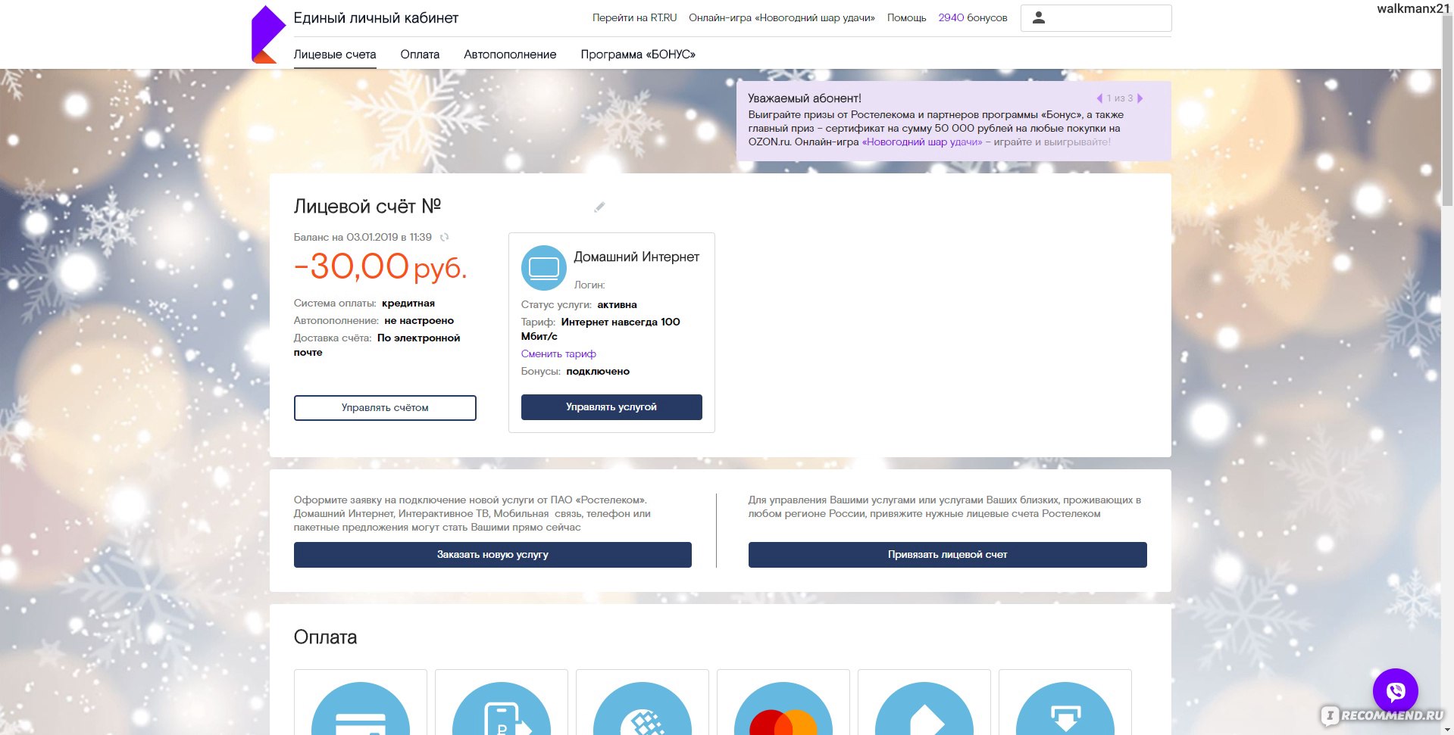The width and height of the screenshot is (1454, 735).
Task: Open the Программа «БОНУС» tab
Action: tap(638, 55)
